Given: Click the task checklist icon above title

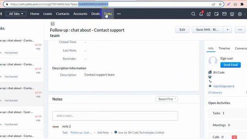Looking at the screenshot, I should (52, 24).
